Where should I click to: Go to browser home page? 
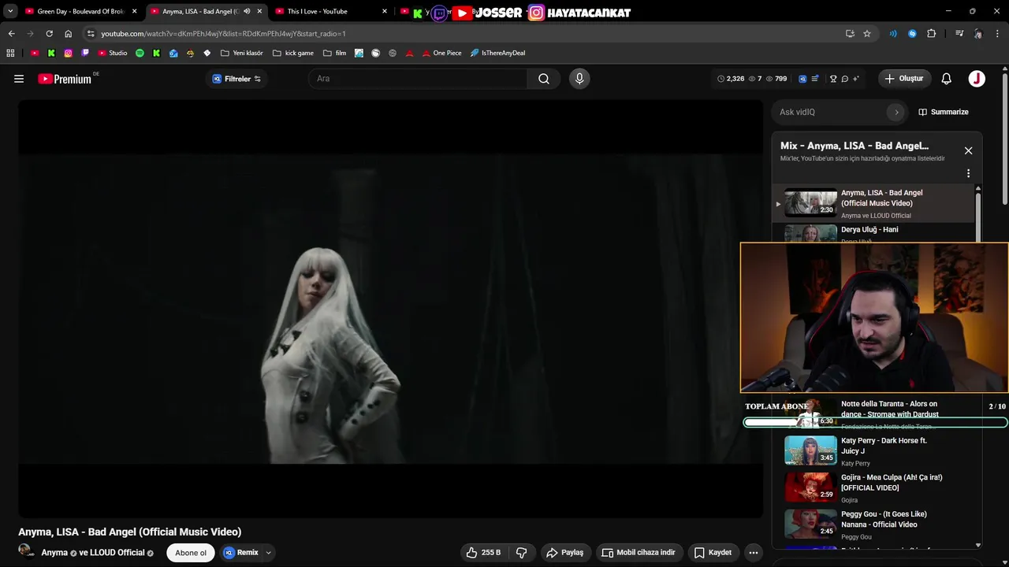68,34
